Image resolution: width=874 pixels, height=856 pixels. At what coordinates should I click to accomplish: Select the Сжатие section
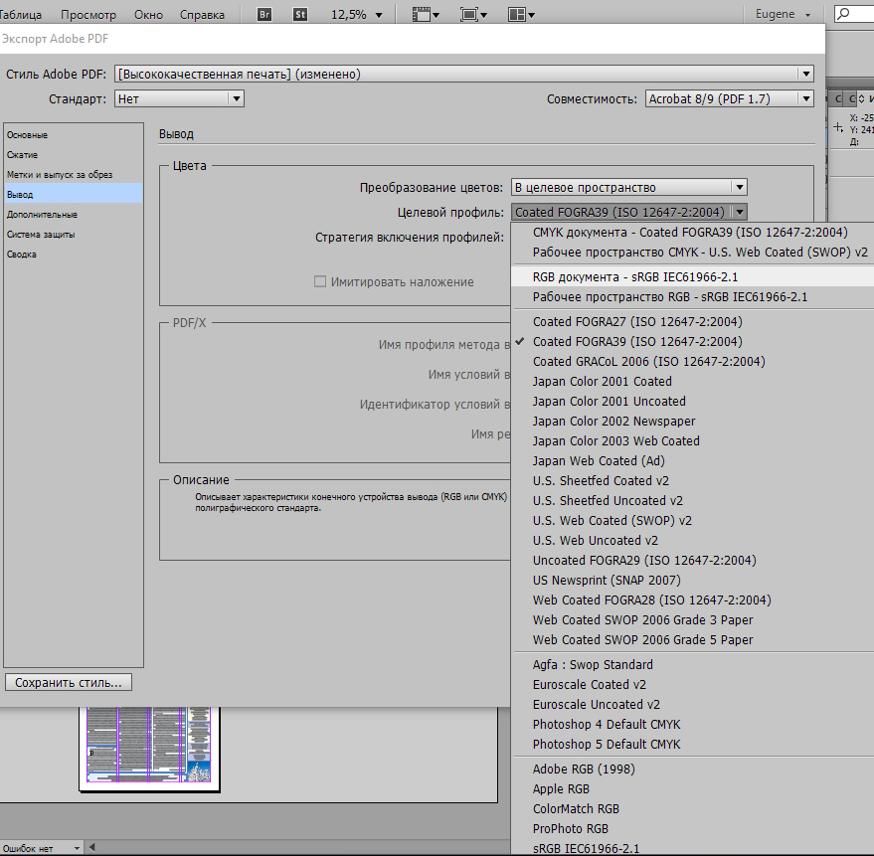[x=73, y=154]
